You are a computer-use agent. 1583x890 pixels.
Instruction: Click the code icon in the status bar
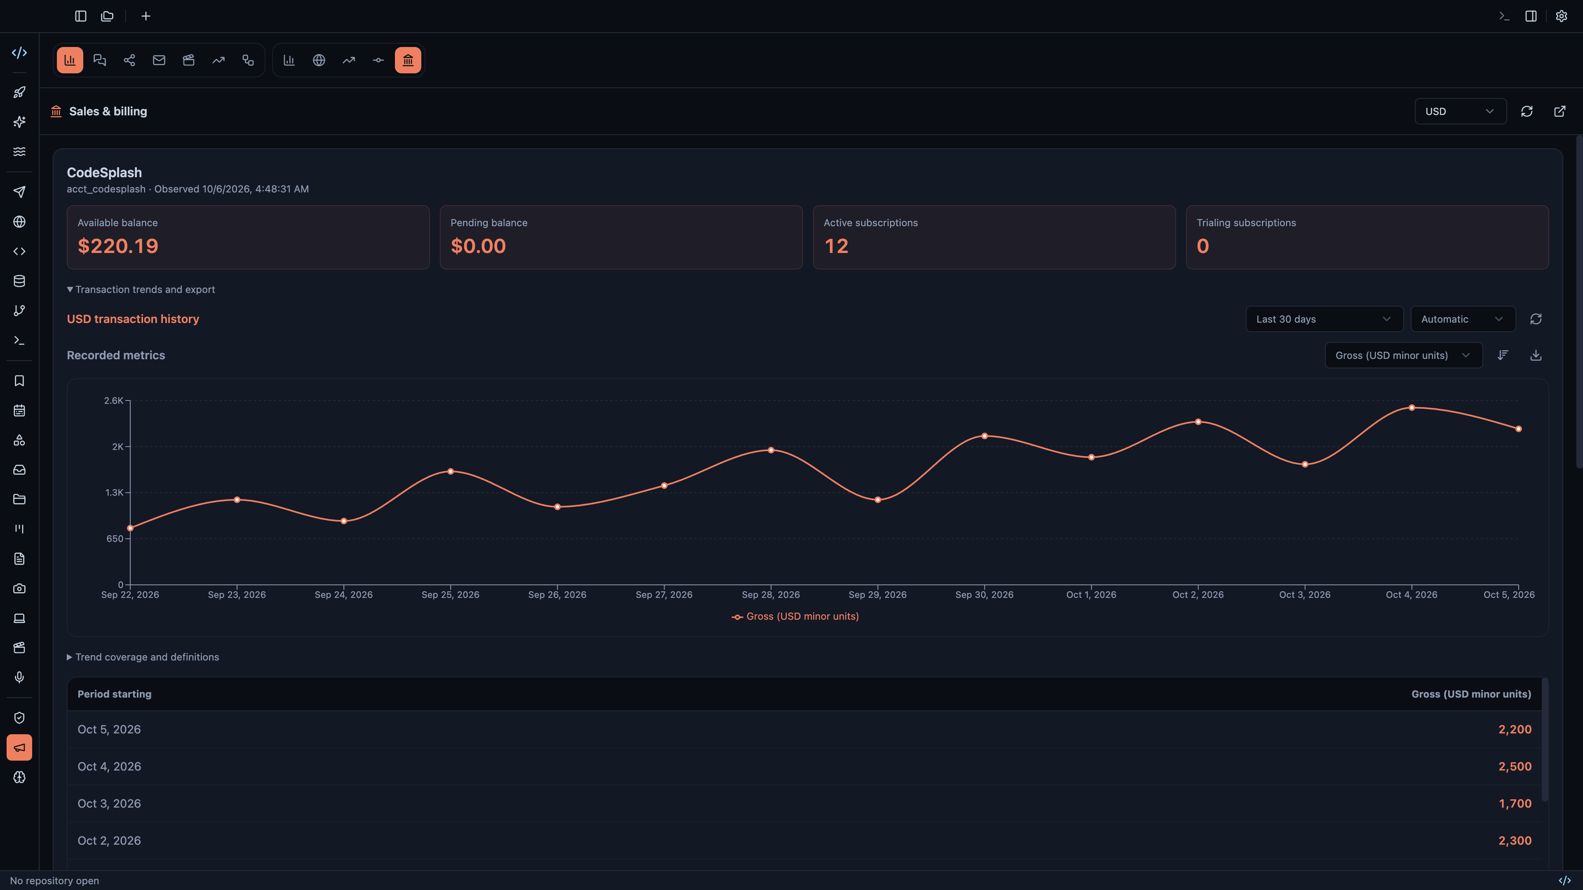point(1564,880)
